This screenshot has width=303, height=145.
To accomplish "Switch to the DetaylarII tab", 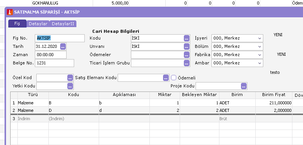I will [x=63, y=24].
